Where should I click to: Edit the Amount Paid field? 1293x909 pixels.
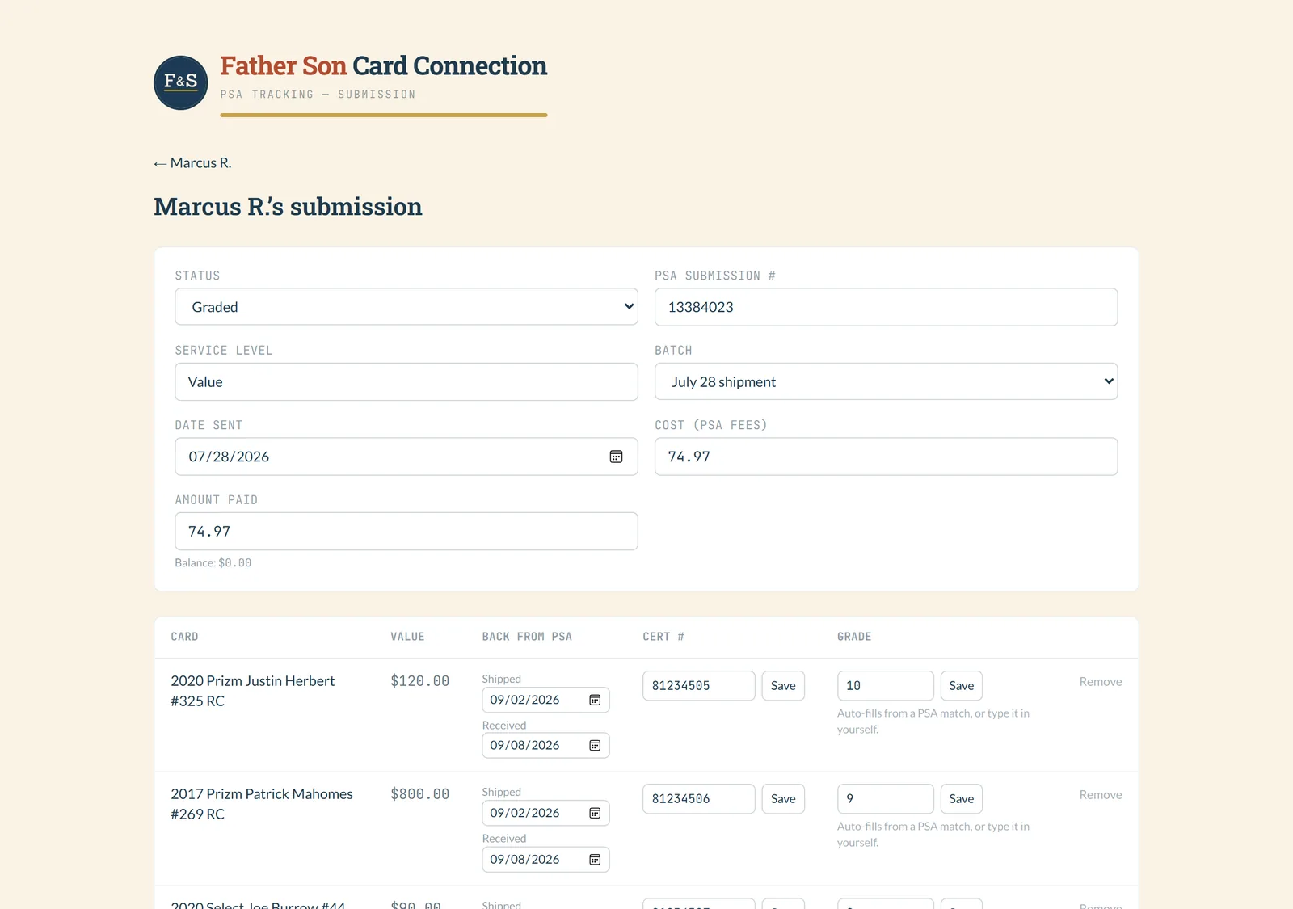tap(406, 531)
